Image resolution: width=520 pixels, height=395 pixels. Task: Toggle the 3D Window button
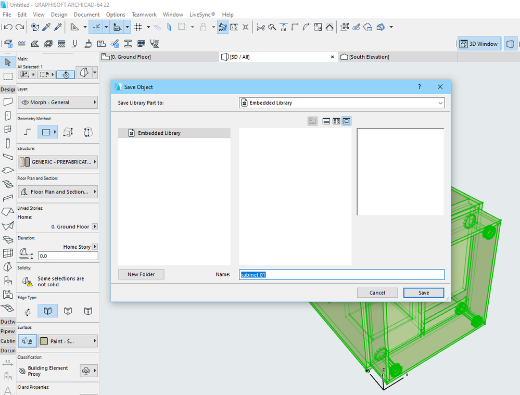click(x=479, y=44)
